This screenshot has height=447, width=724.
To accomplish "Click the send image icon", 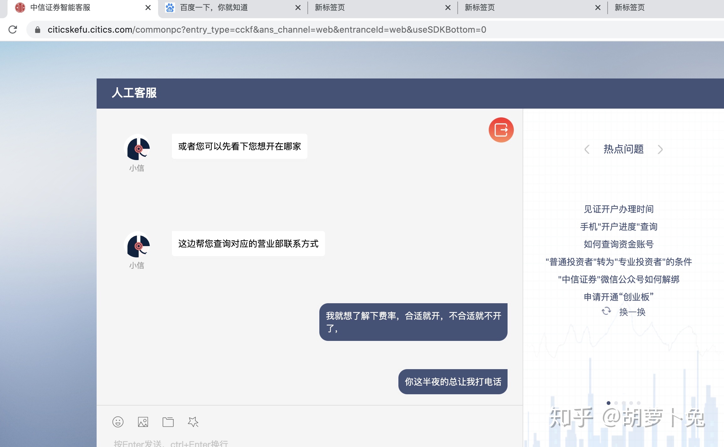I will coord(143,422).
